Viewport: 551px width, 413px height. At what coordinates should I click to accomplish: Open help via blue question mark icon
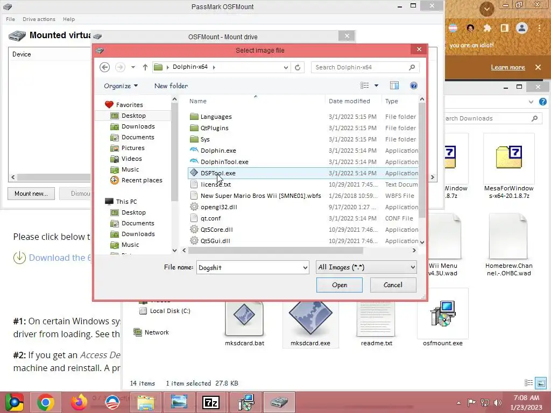[414, 86]
